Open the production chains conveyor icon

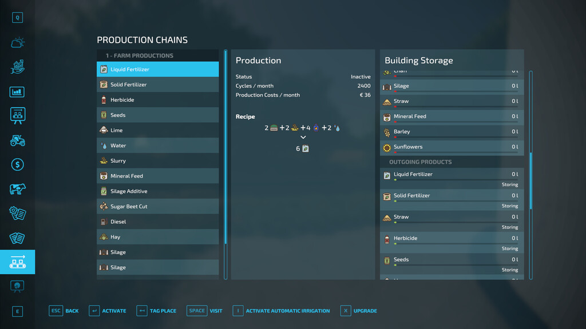tap(18, 262)
